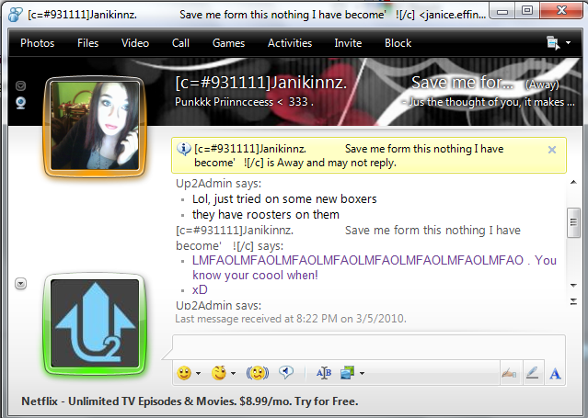Switch to text typing mode A icon
588x418 pixels.
tap(556, 373)
